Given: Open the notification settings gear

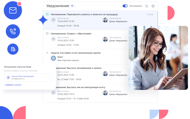Looking at the screenshot, I should [153, 6].
